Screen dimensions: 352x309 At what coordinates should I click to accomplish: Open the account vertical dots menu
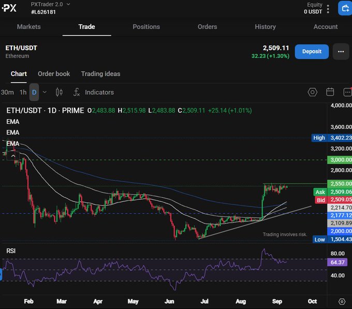point(328,9)
